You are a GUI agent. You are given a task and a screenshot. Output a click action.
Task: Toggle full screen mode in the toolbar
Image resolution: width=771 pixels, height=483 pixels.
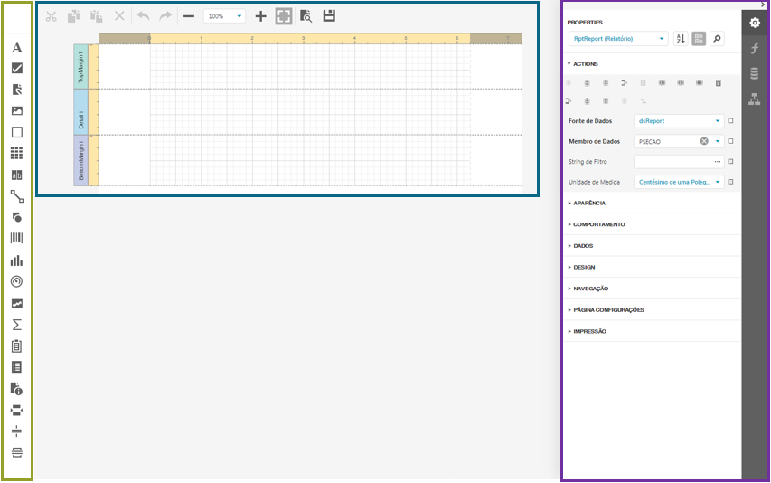(284, 16)
